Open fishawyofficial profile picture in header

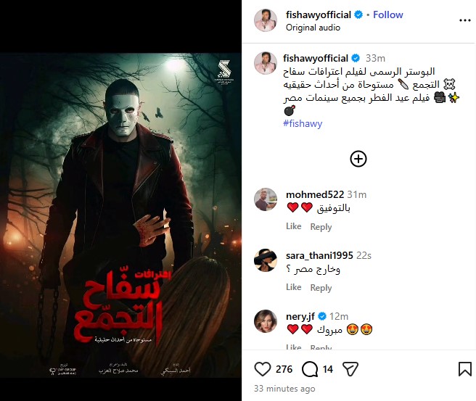tap(266, 20)
